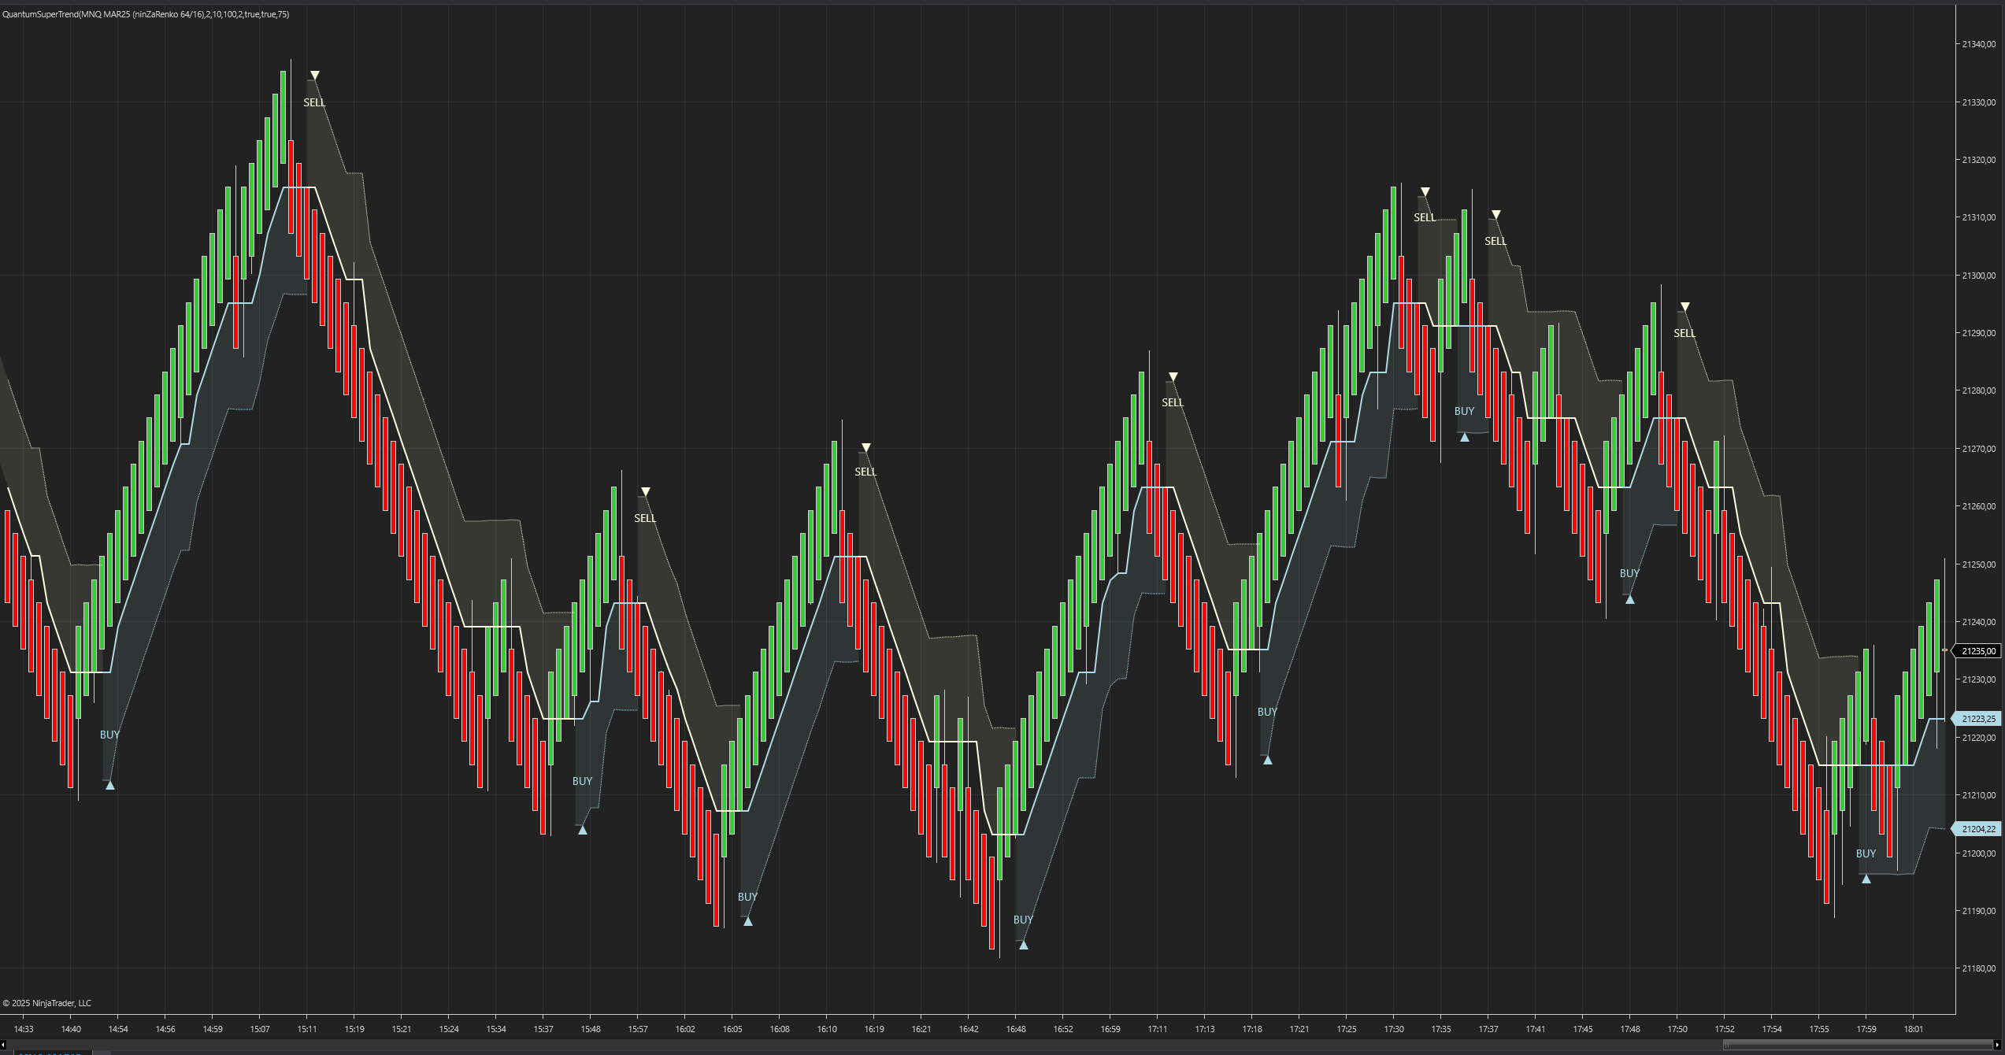Click the 21260,00 price axis label

point(1978,506)
